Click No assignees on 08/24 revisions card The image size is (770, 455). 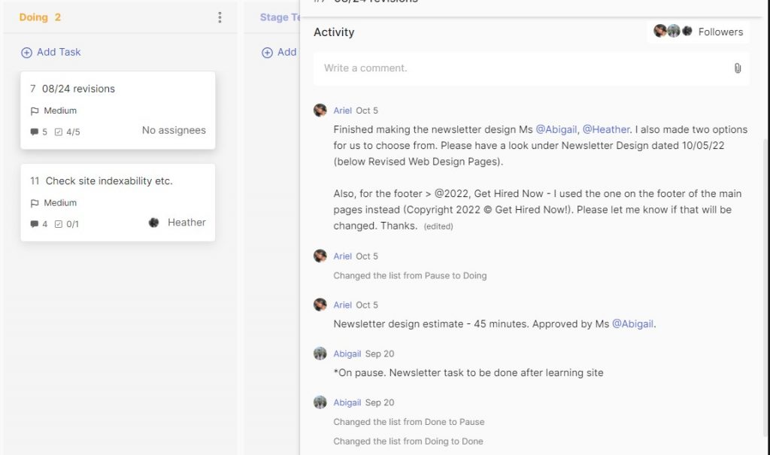[174, 130]
